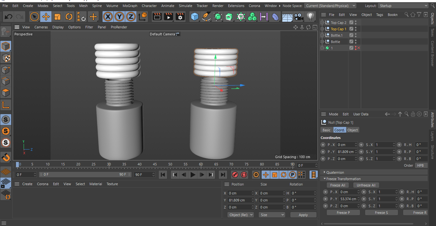Screen dimensions: 436x226
Task: Toggle X-axis lock button
Action: point(108,17)
